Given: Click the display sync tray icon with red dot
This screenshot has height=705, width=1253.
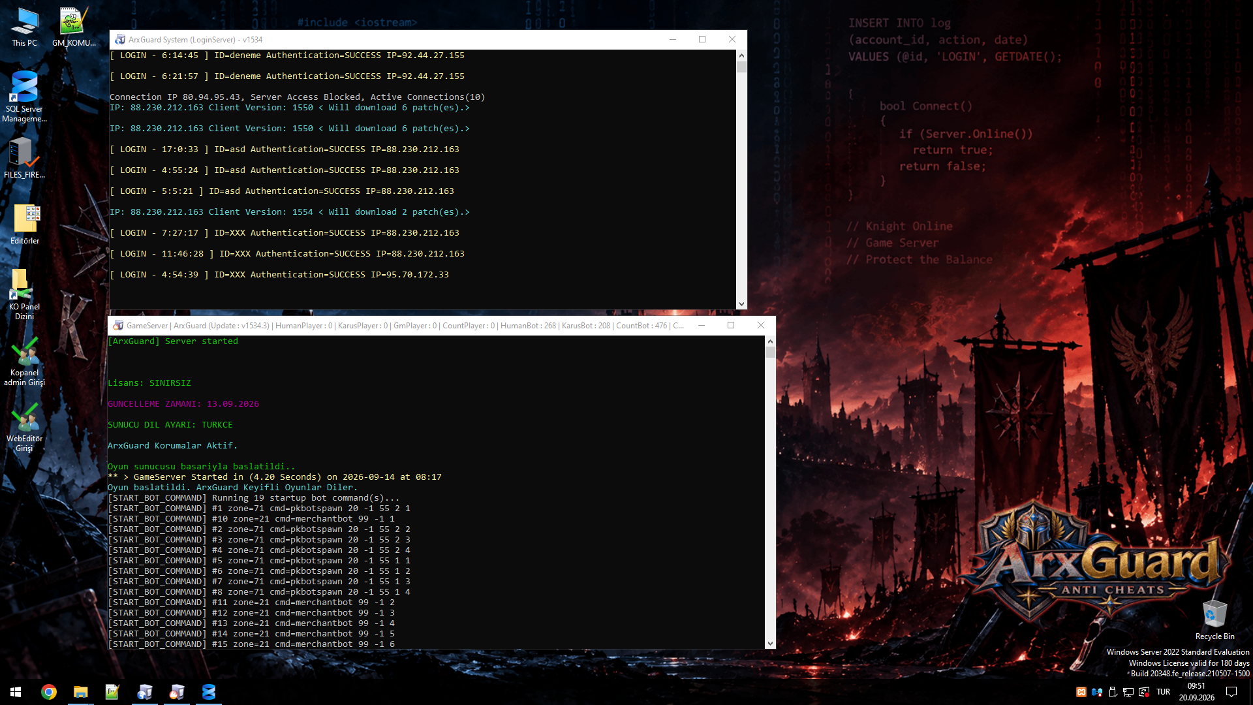Looking at the screenshot, I should point(1144,692).
